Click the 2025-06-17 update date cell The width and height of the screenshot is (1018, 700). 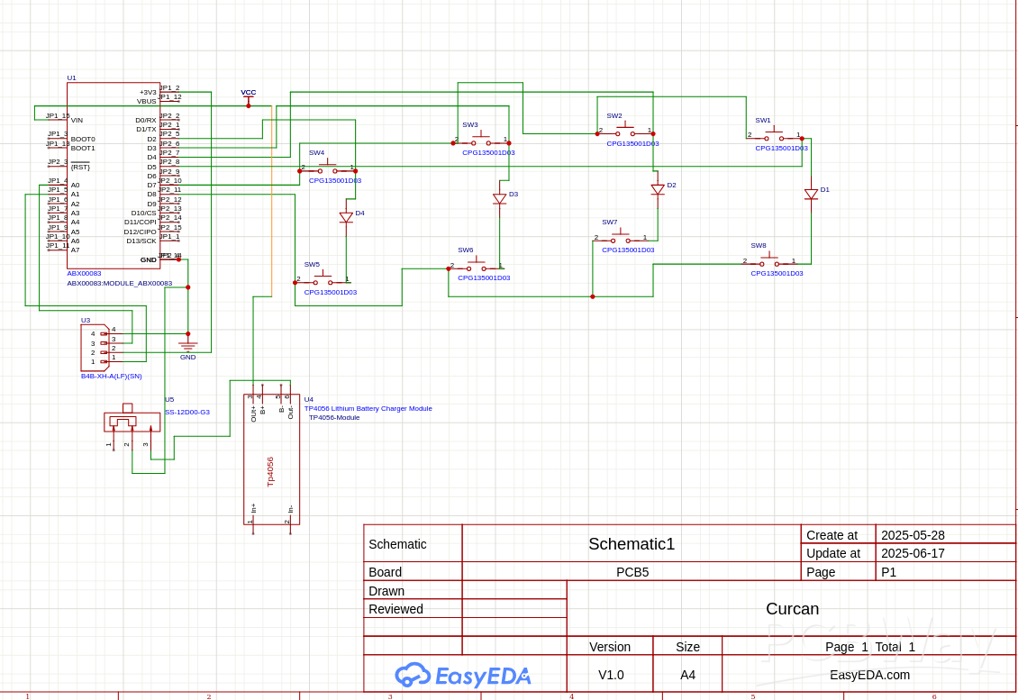pyautogui.click(x=913, y=553)
